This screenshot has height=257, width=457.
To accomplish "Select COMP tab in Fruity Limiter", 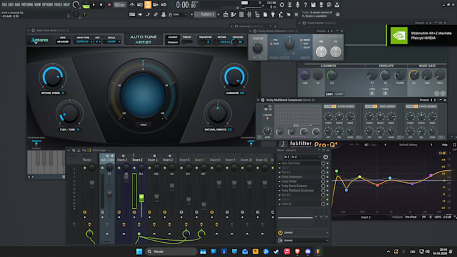I will point(339,94).
